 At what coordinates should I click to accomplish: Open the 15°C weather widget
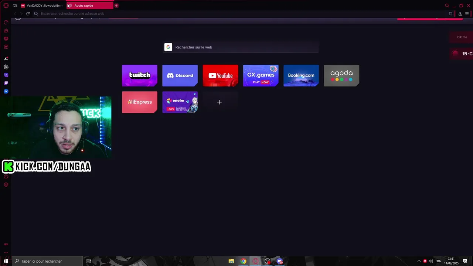tap(462, 54)
